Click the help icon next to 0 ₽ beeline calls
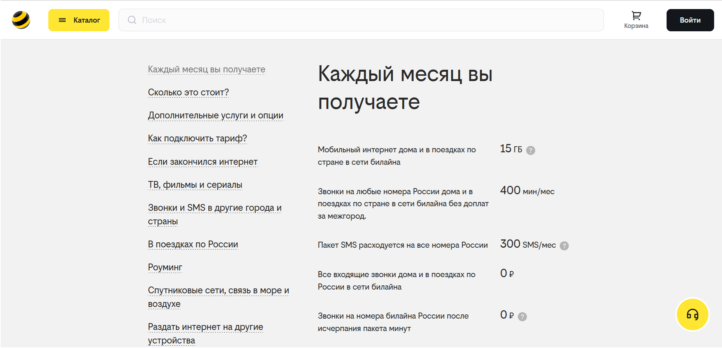The width and height of the screenshot is (722, 348). (x=522, y=317)
